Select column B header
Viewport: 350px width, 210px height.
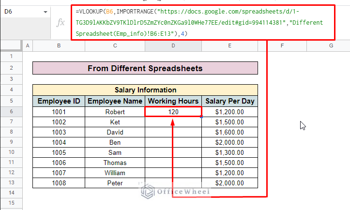coord(59,46)
